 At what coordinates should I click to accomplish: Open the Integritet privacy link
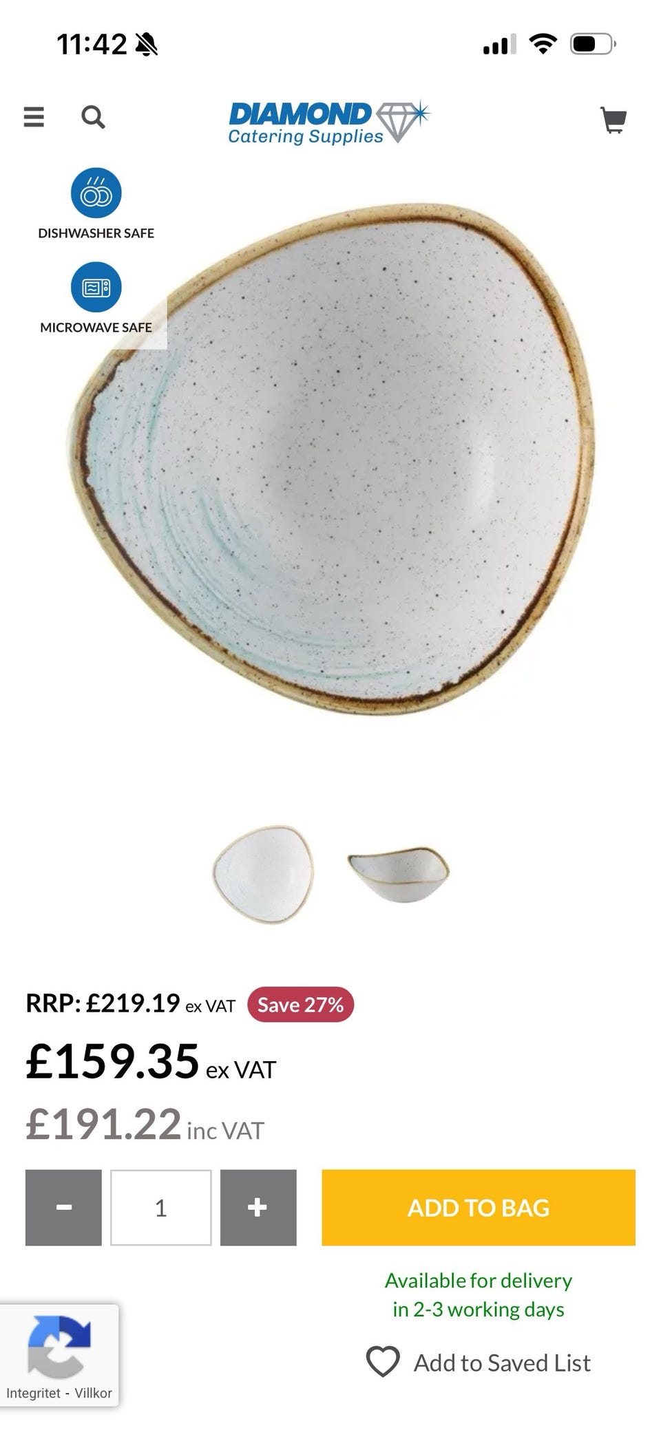pos(33,1393)
